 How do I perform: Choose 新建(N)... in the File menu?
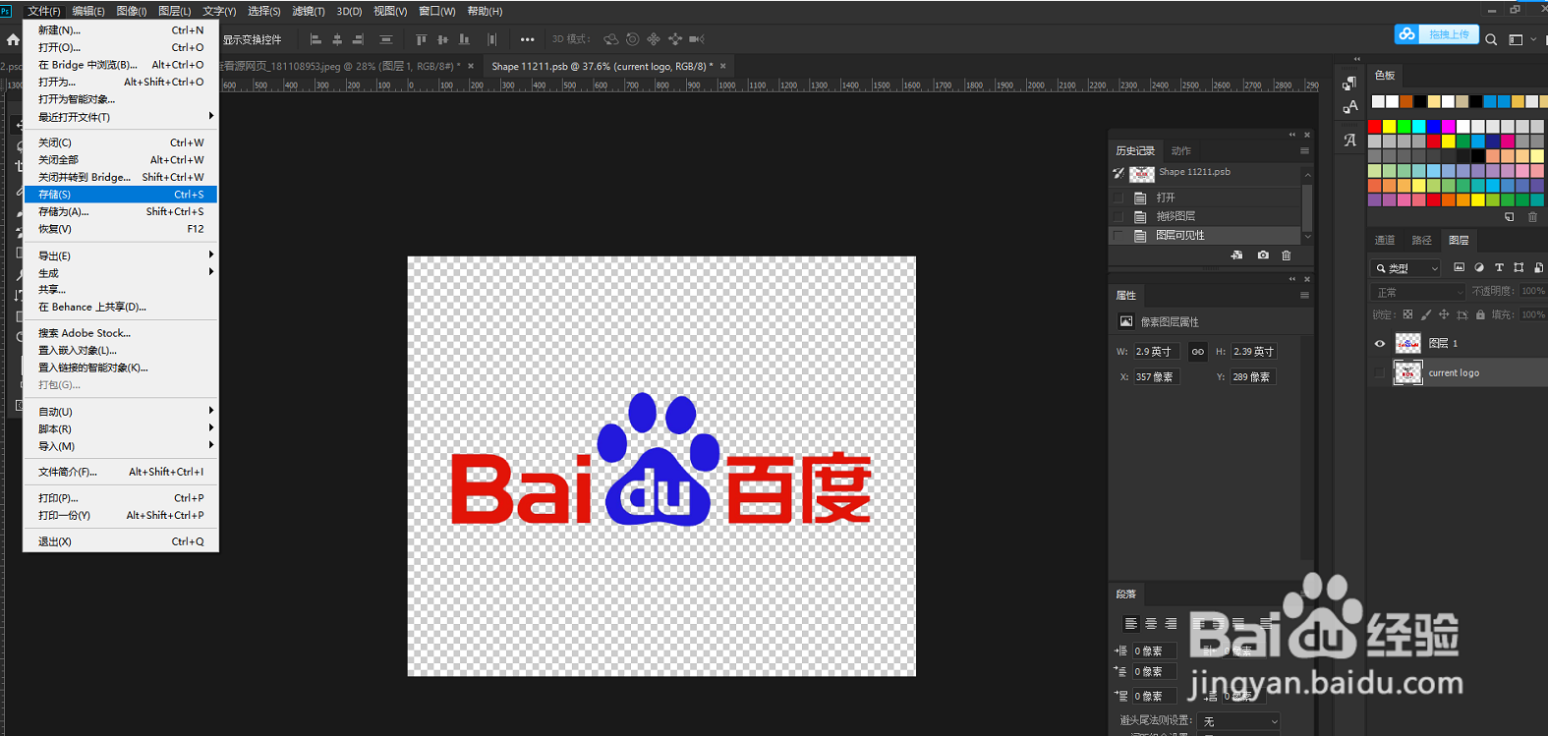pyautogui.click(x=120, y=30)
